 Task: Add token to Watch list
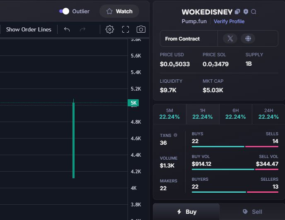pyautogui.click(x=119, y=11)
